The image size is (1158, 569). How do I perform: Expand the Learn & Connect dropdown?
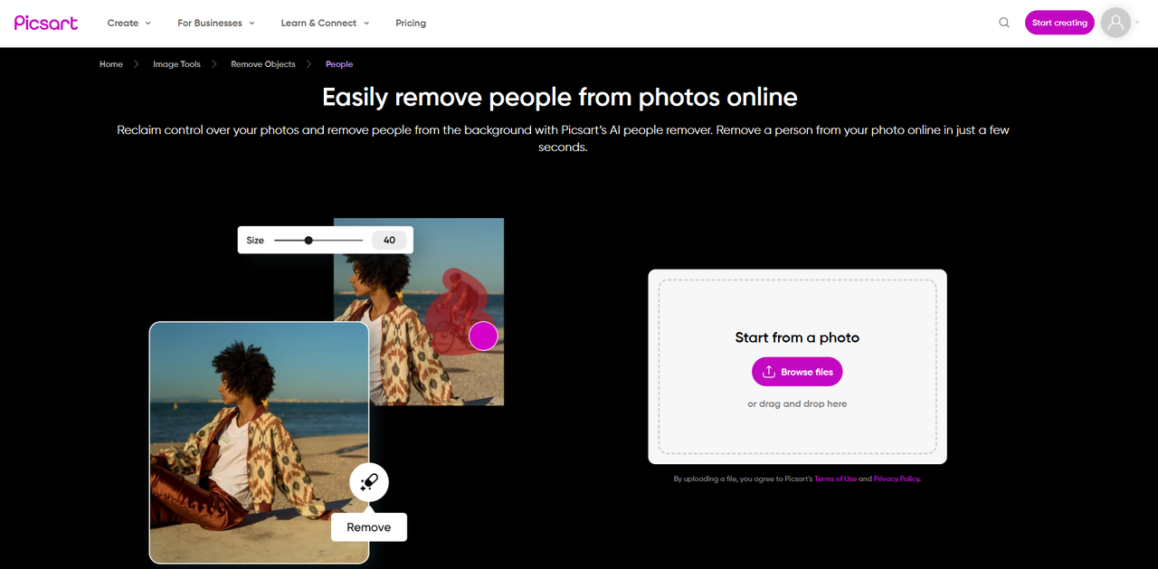pyautogui.click(x=325, y=23)
